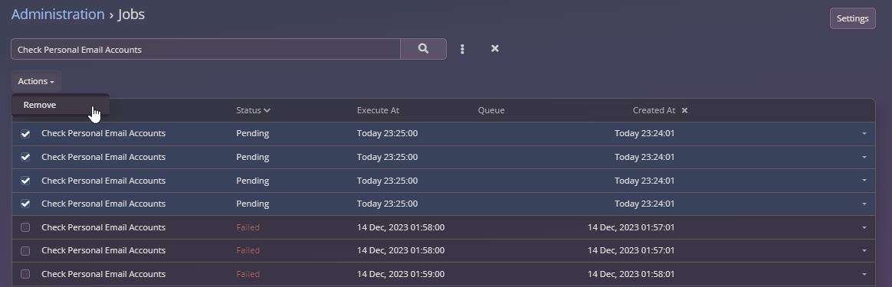
Task: Collapse the Actions dropdown
Action: [36, 81]
